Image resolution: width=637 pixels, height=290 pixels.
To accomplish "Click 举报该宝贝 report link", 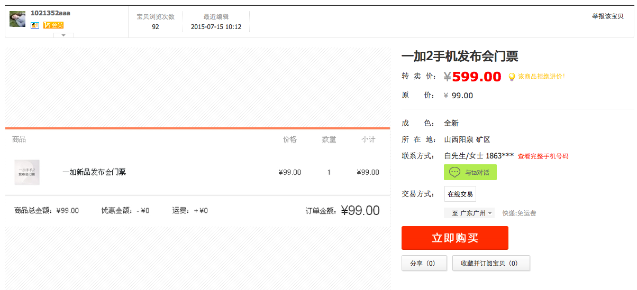I will coord(608,16).
